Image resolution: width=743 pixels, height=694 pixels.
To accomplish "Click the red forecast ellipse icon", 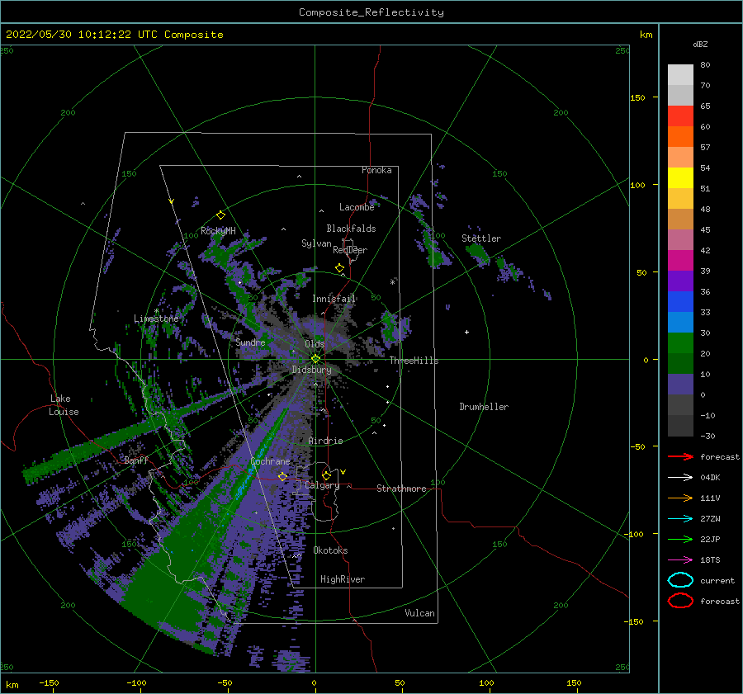I will click(680, 601).
